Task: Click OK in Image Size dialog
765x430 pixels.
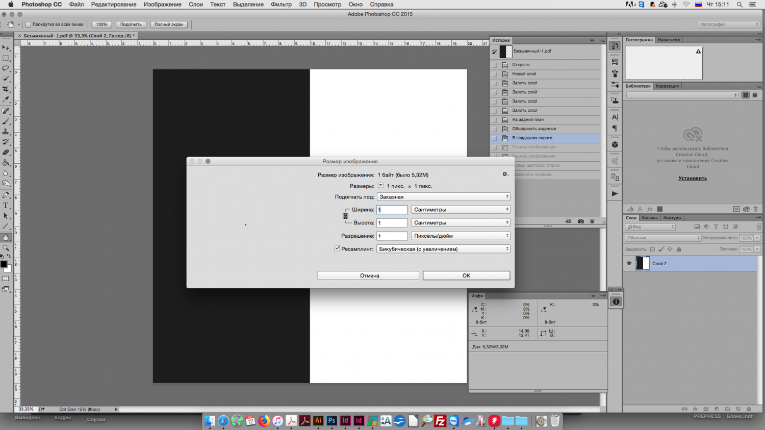Action: [x=466, y=275]
